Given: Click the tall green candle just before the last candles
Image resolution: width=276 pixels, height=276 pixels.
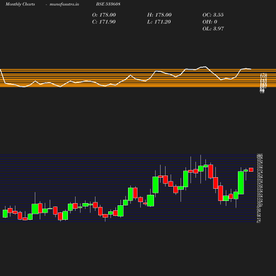Looking at the screenshot, I should (241, 183).
